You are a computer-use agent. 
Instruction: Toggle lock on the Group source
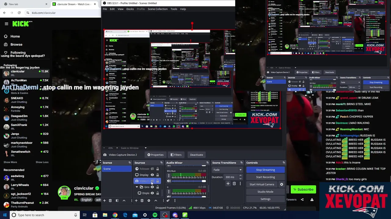click(x=158, y=187)
